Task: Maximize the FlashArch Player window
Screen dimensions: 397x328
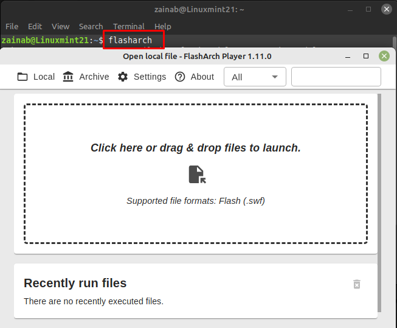Action: (x=366, y=56)
